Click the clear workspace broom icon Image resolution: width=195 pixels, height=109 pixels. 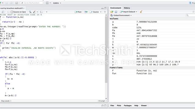[x=141, y=12]
